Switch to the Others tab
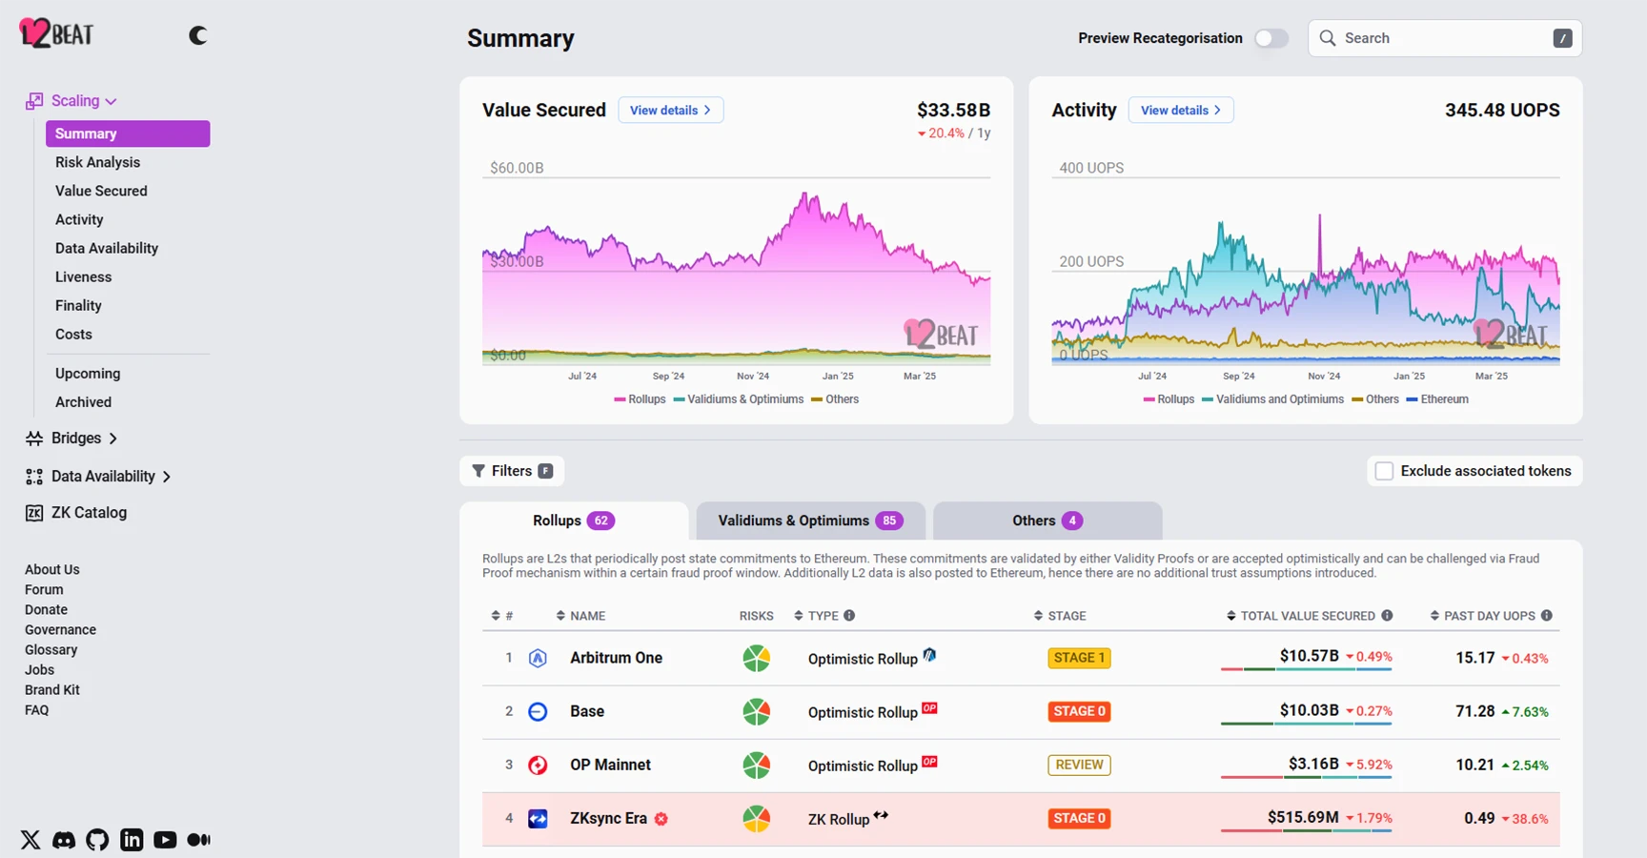The image size is (1647, 858). [1047, 521]
